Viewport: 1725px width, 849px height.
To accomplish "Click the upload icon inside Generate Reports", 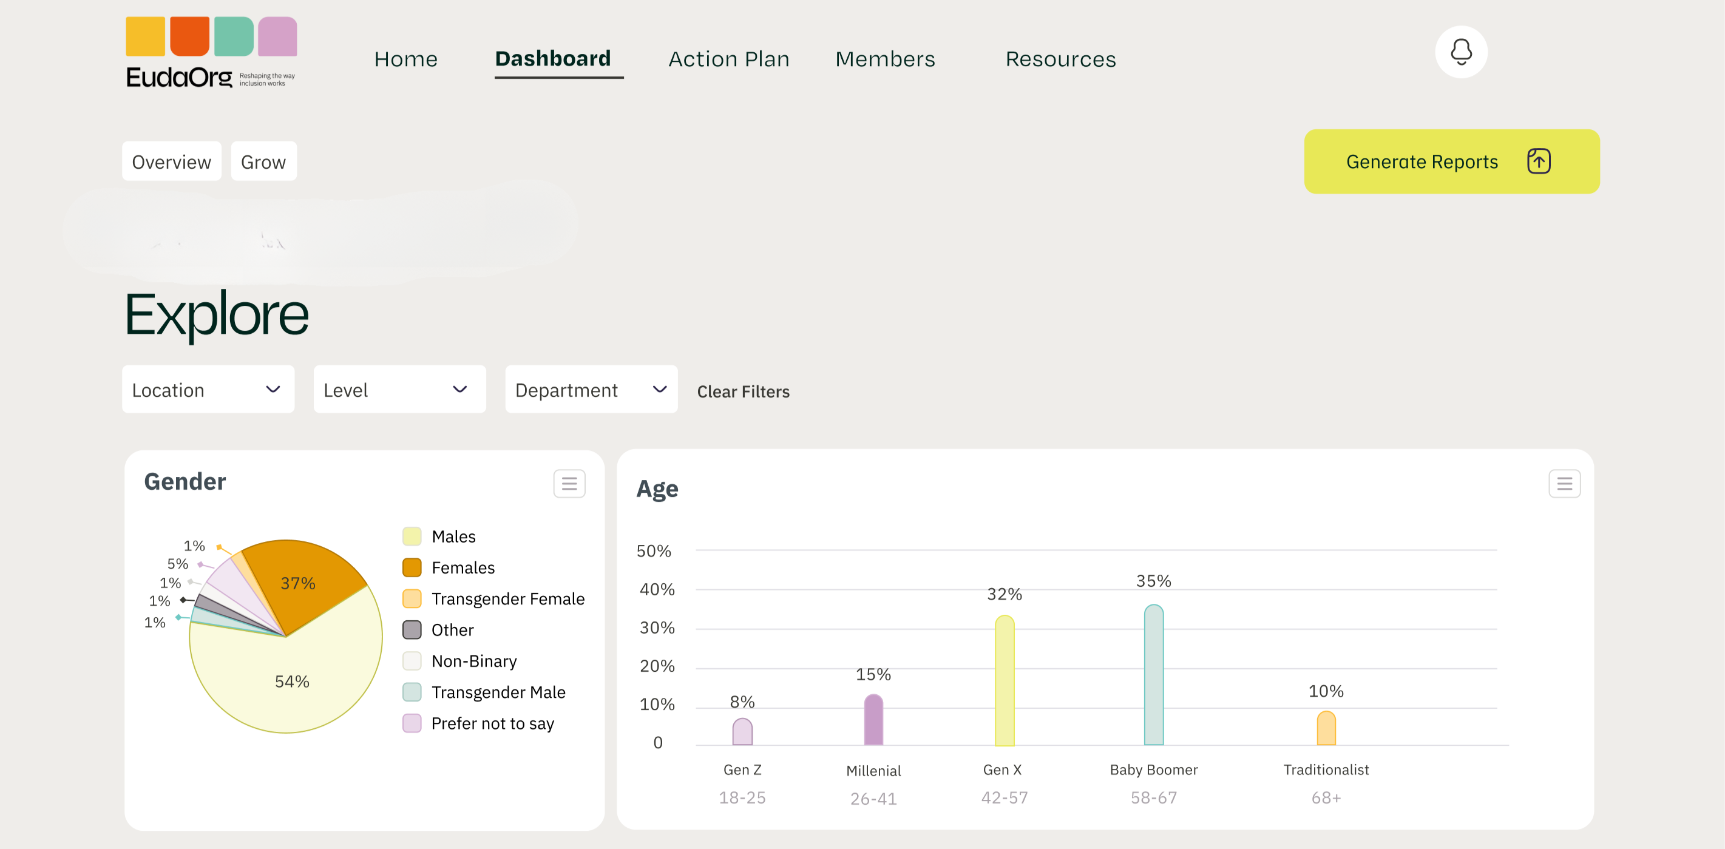I will pyautogui.click(x=1539, y=161).
